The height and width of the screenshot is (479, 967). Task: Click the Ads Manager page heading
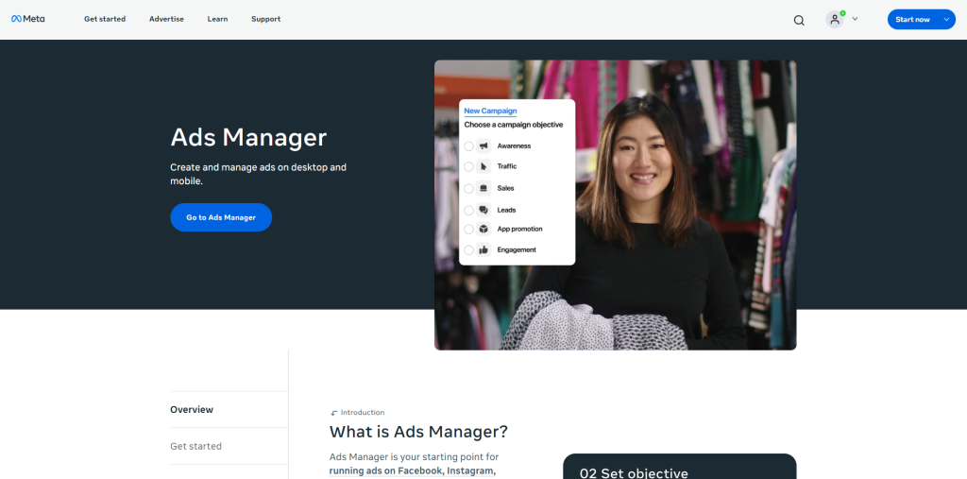point(248,137)
